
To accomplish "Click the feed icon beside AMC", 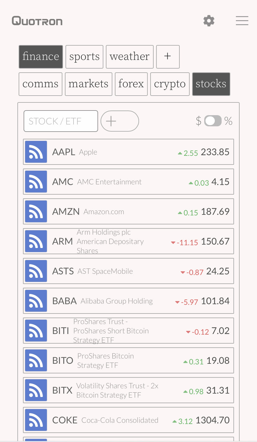I will click(x=36, y=182).
